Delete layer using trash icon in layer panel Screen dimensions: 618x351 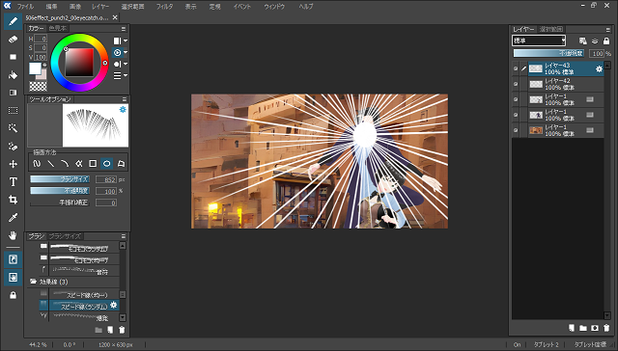pos(606,328)
